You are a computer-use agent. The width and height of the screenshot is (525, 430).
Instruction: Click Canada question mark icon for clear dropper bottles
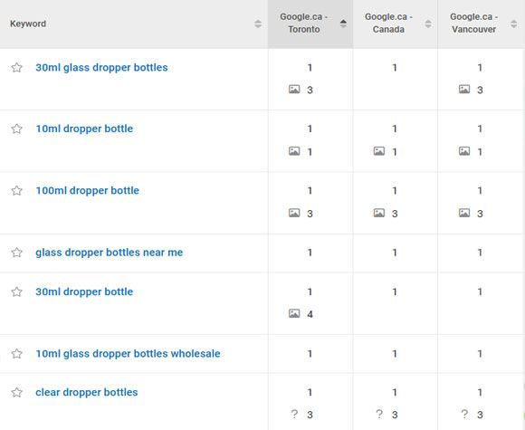[379, 414]
